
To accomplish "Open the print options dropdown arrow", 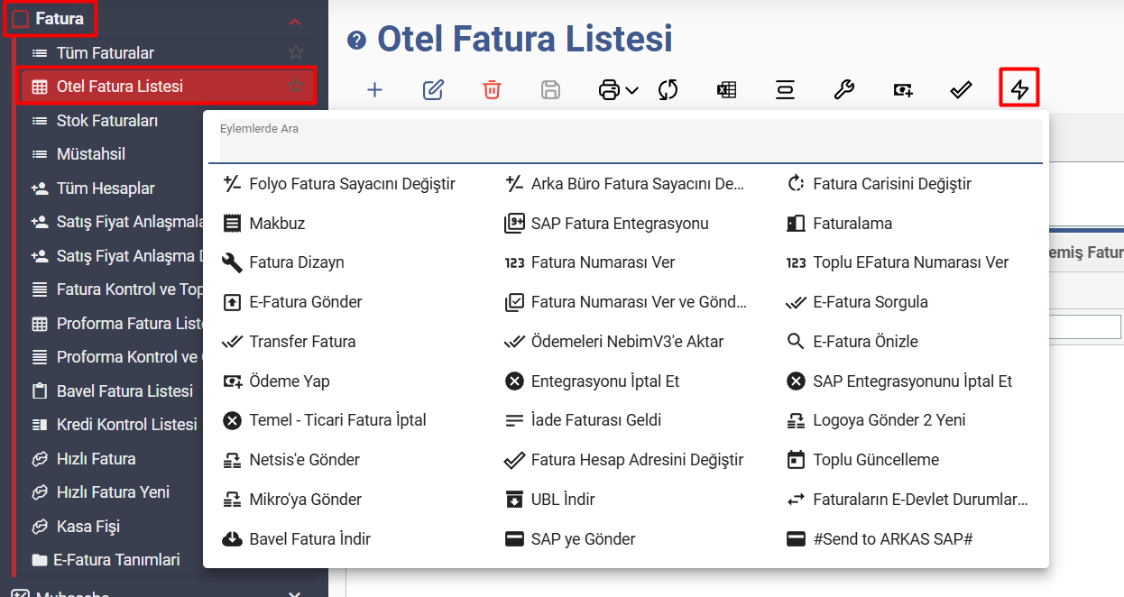I will click(631, 90).
